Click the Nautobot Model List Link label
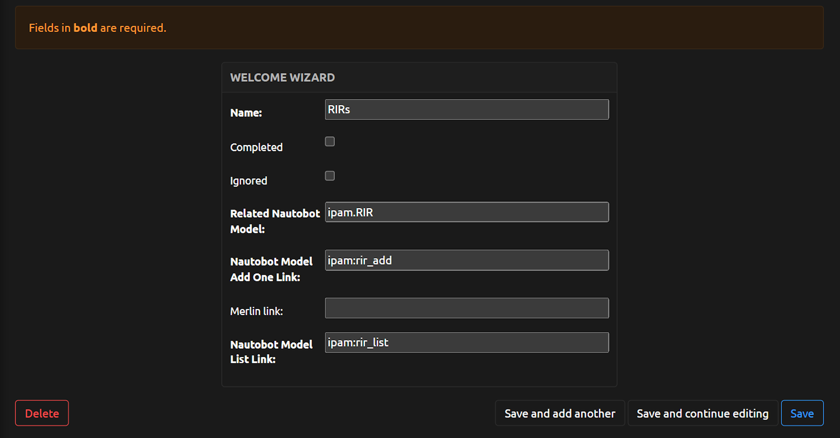 pyautogui.click(x=271, y=351)
